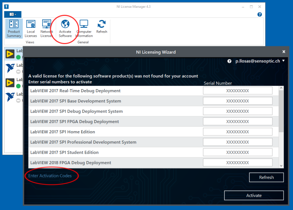The height and width of the screenshot is (210, 293).
Task: Select LabVIEW 2017 SP1 FPGA Debug Deployment row
Action: (153, 121)
